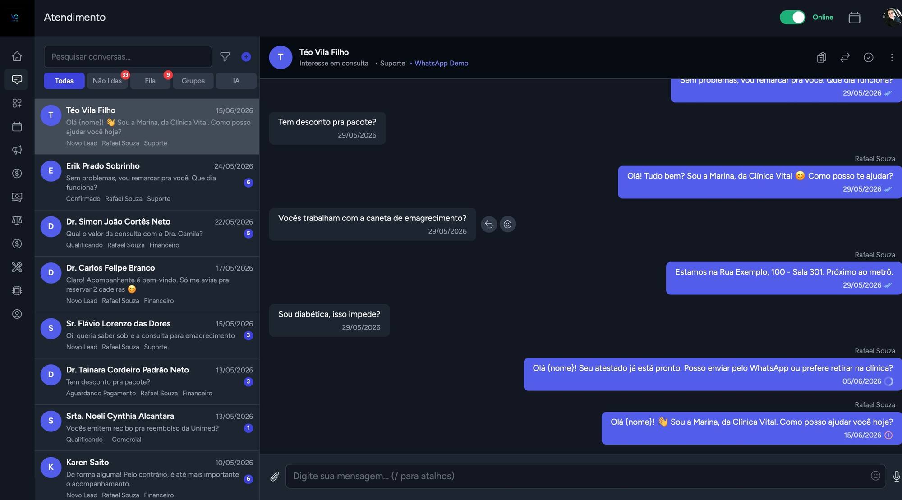Open Téo Vila Filho conversation in list
Image resolution: width=902 pixels, height=500 pixels.
click(147, 127)
